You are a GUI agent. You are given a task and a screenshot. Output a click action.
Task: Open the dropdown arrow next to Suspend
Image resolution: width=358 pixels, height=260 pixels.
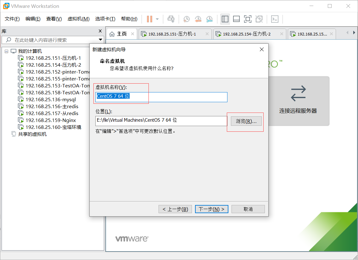click(157, 19)
